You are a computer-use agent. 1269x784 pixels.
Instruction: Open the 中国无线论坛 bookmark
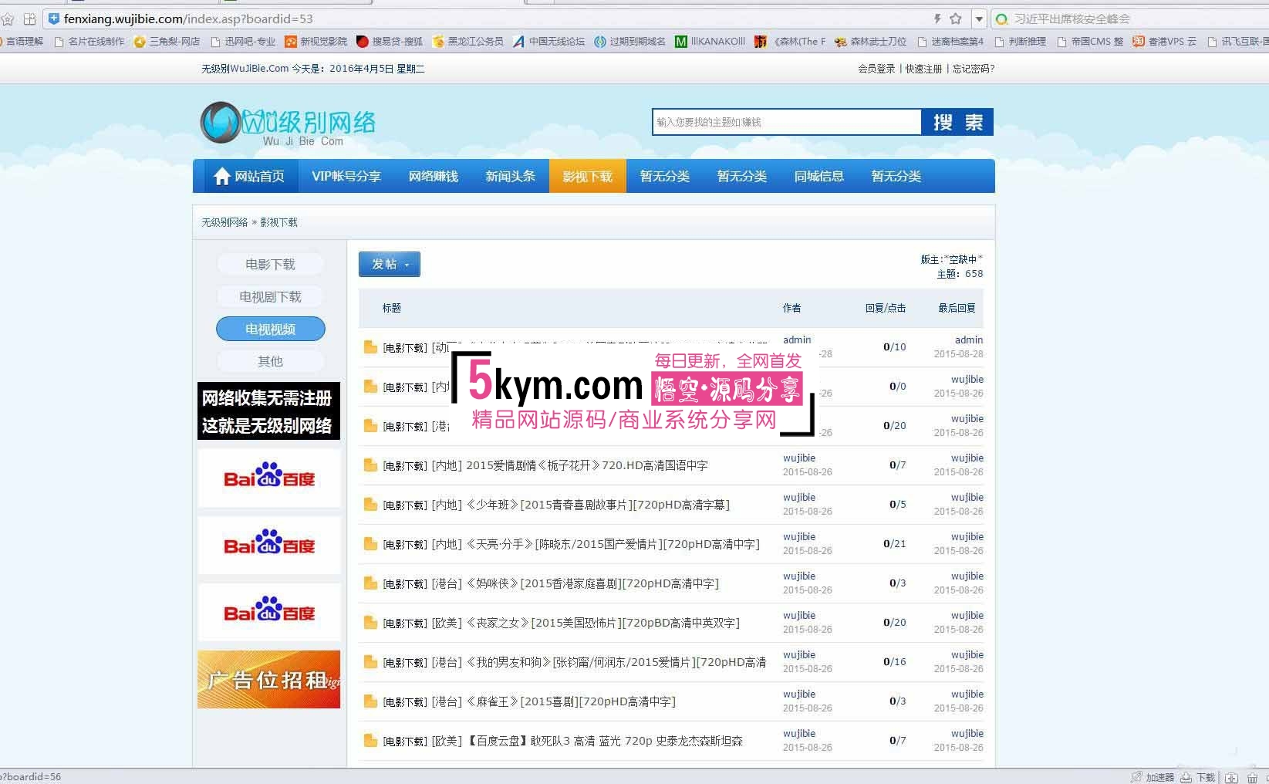tap(549, 42)
